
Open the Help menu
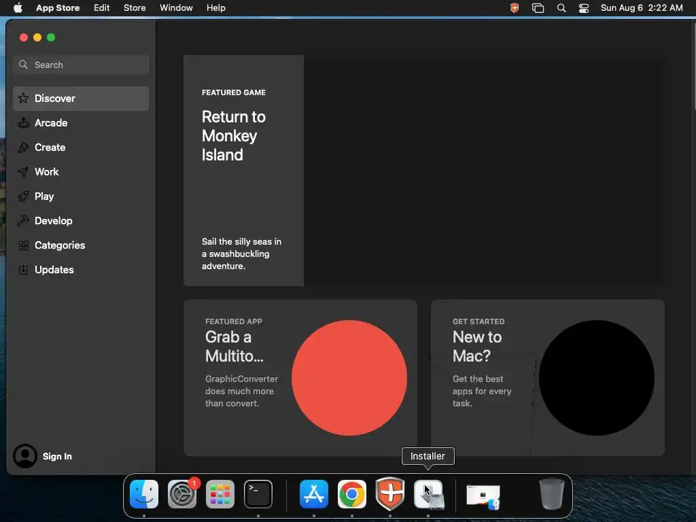pos(215,8)
